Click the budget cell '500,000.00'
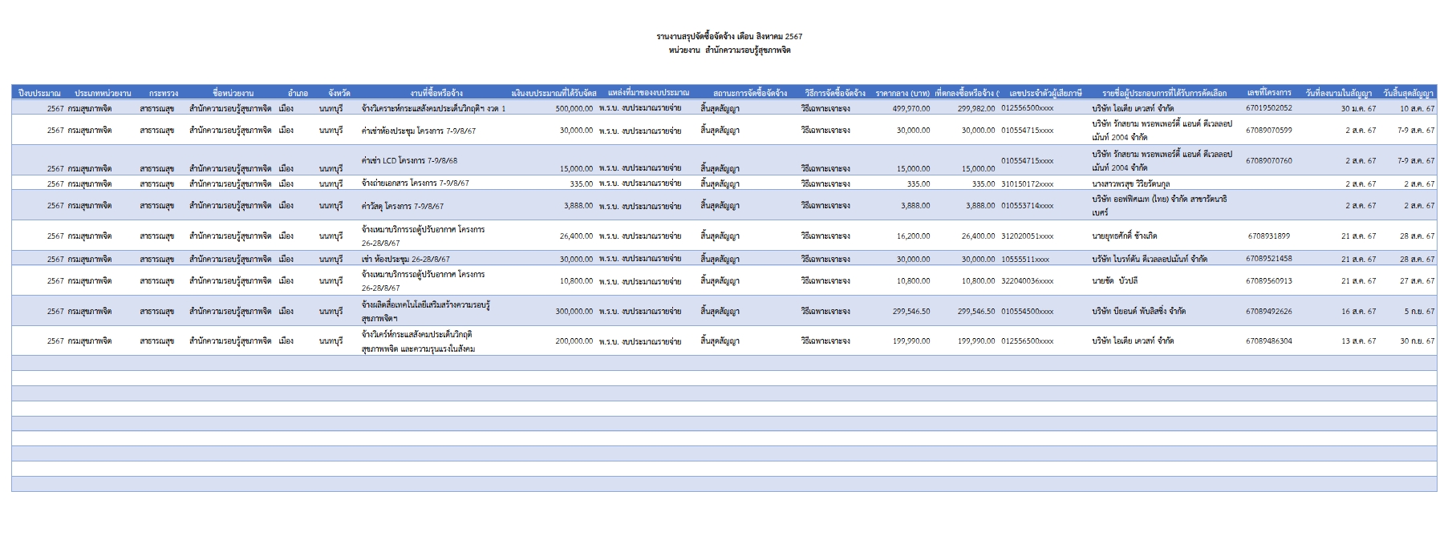The height and width of the screenshot is (552, 1456). coord(574,108)
